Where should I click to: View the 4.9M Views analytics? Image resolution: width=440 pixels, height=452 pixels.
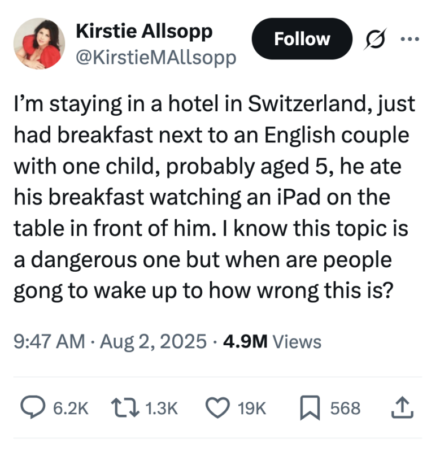tap(272, 341)
